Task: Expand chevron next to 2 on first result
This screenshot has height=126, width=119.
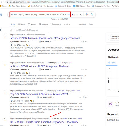Action: tap(86, 41)
